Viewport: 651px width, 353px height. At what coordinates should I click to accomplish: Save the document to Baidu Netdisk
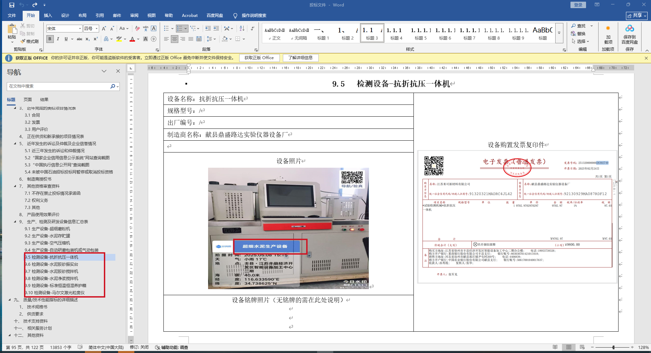(630, 34)
